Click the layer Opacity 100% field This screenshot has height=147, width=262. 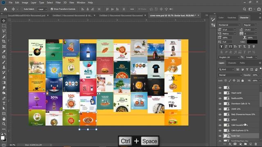point(255,75)
